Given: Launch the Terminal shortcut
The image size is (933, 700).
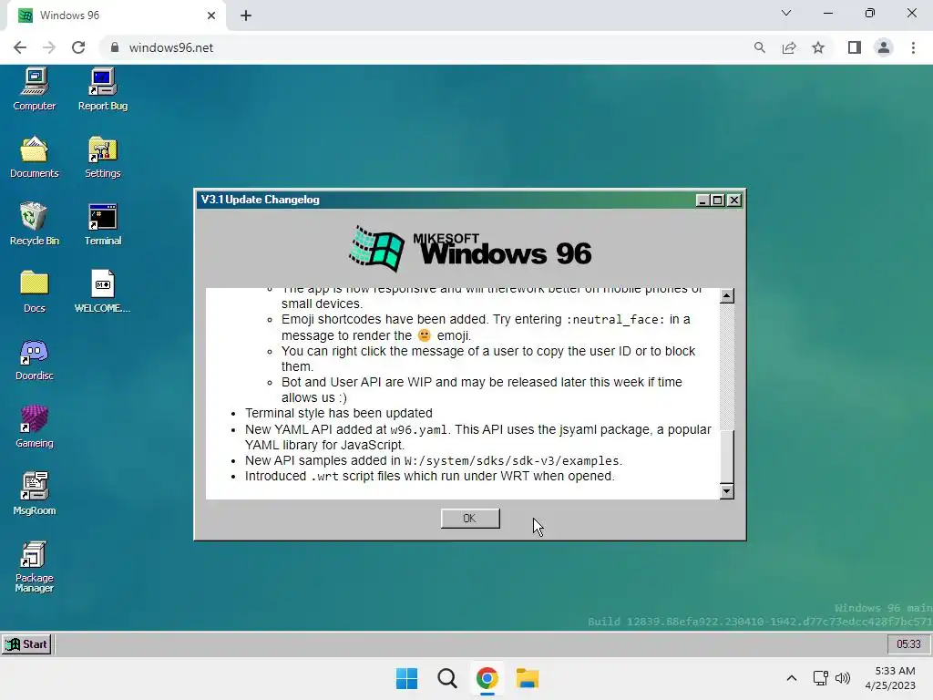Looking at the screenshot, I should click(x=102, y=224).
